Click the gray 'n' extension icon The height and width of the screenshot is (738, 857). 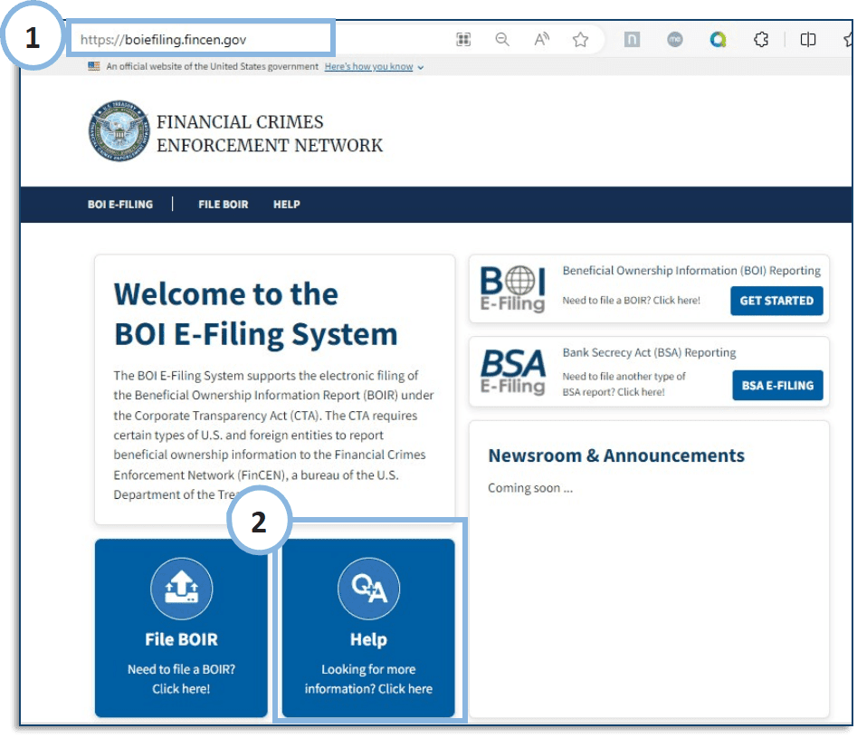tap(632, 39)
